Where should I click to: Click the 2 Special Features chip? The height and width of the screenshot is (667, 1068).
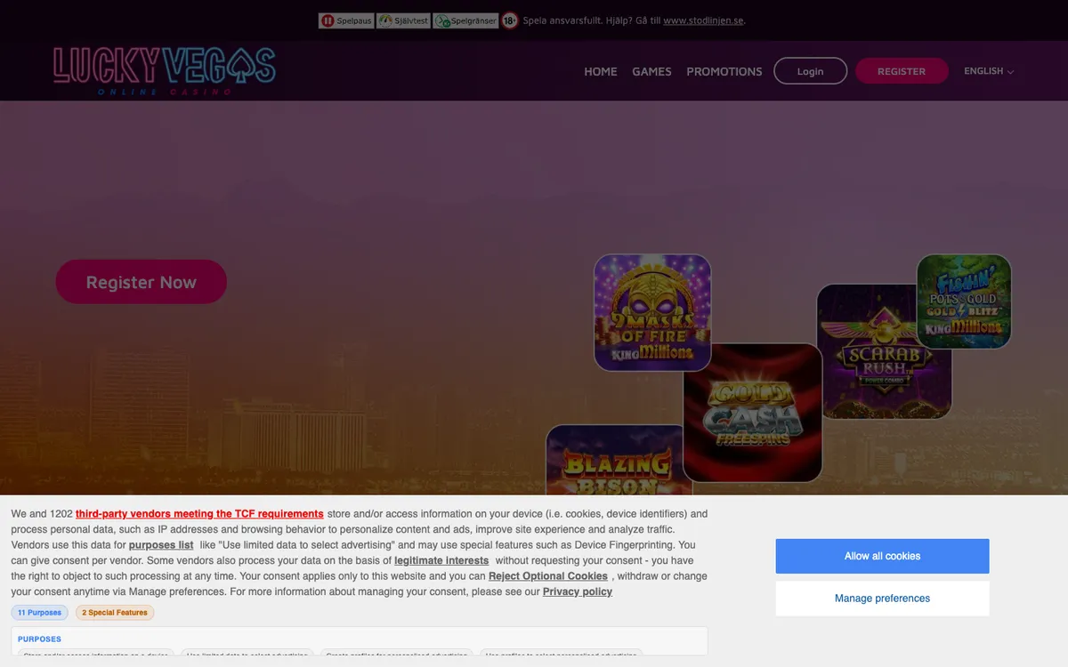[x=115, y=613]
